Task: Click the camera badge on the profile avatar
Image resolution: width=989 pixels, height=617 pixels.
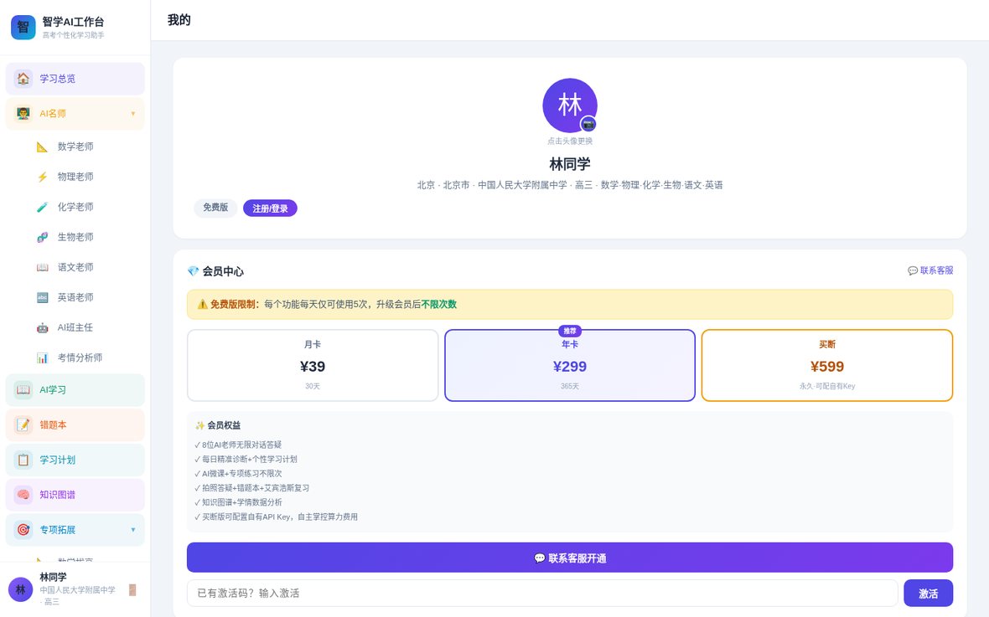Action: [x=588, y=124]
